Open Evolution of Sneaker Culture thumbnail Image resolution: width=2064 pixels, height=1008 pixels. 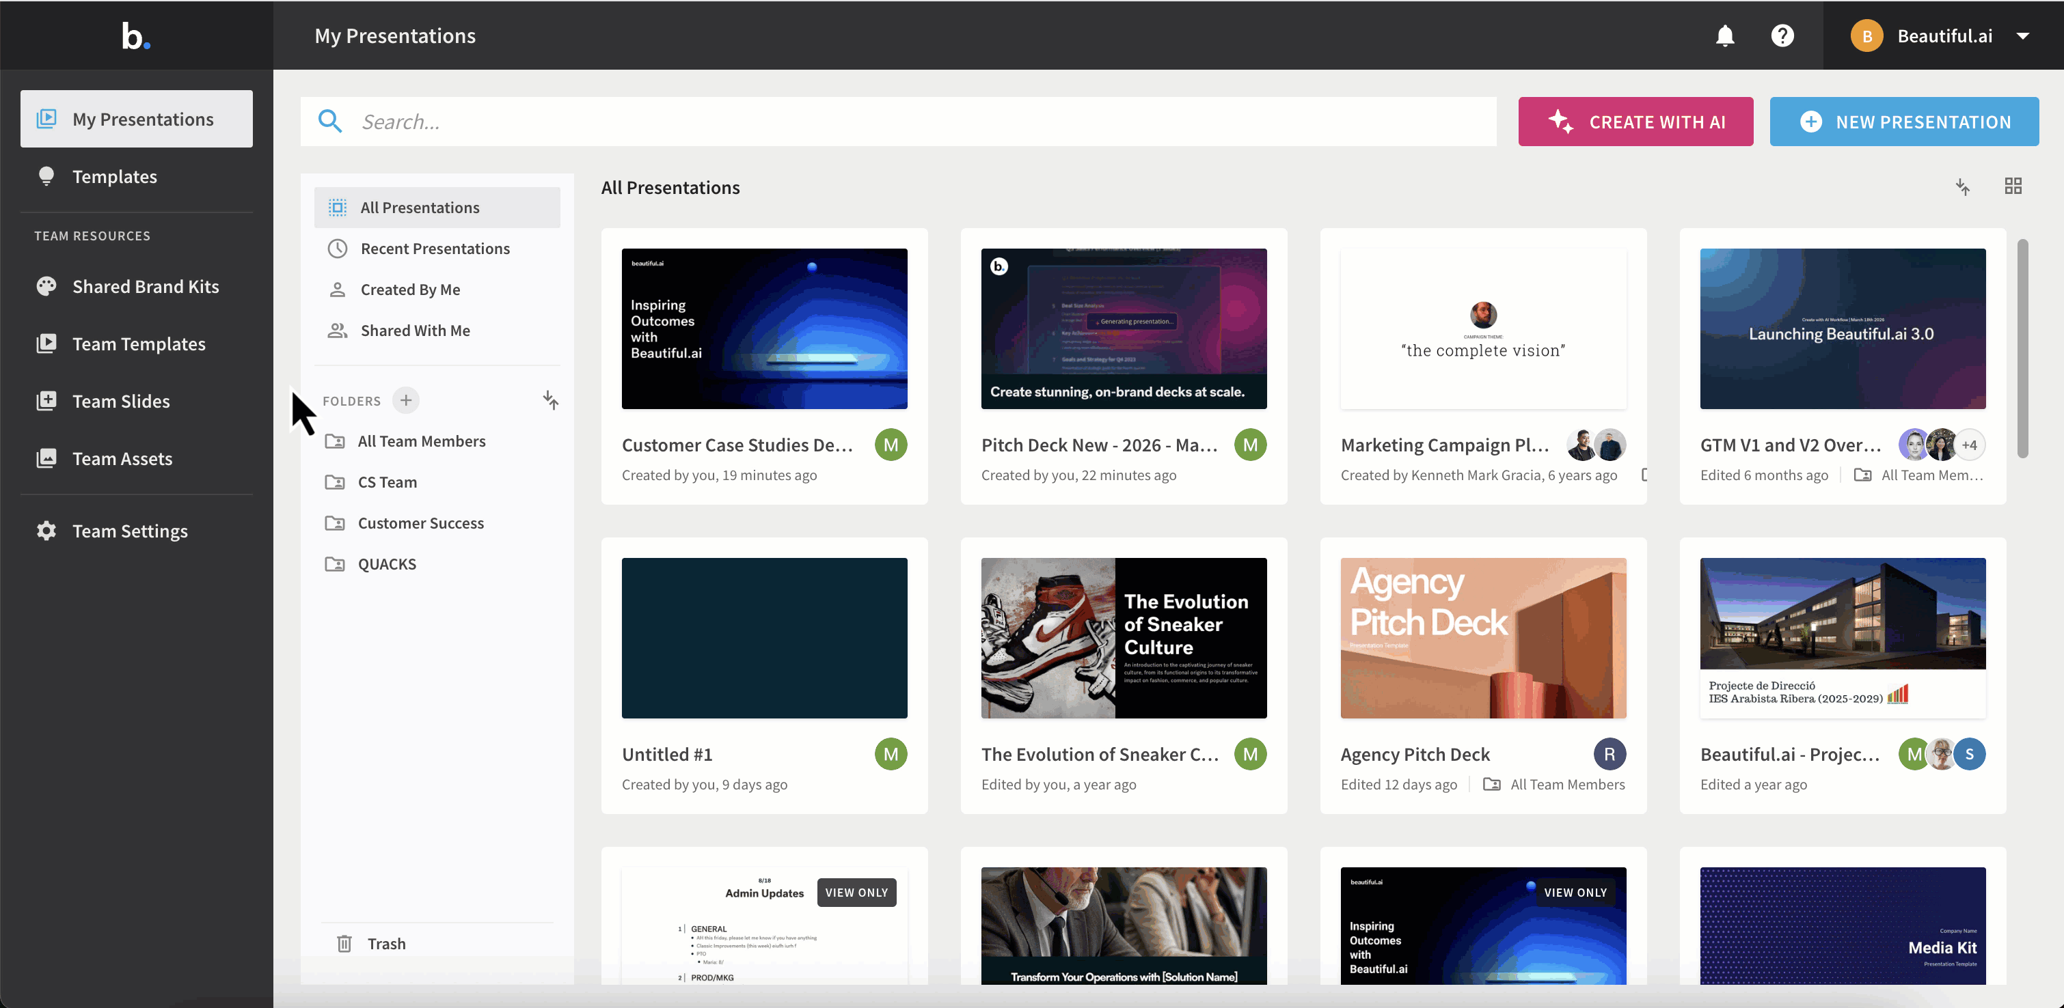click(1124, 638)
